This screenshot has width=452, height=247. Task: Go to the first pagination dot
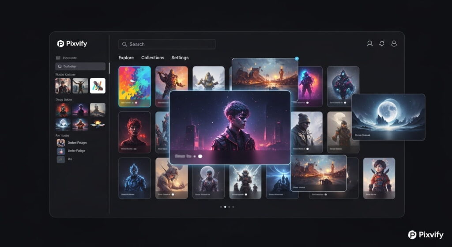[221, 207]
